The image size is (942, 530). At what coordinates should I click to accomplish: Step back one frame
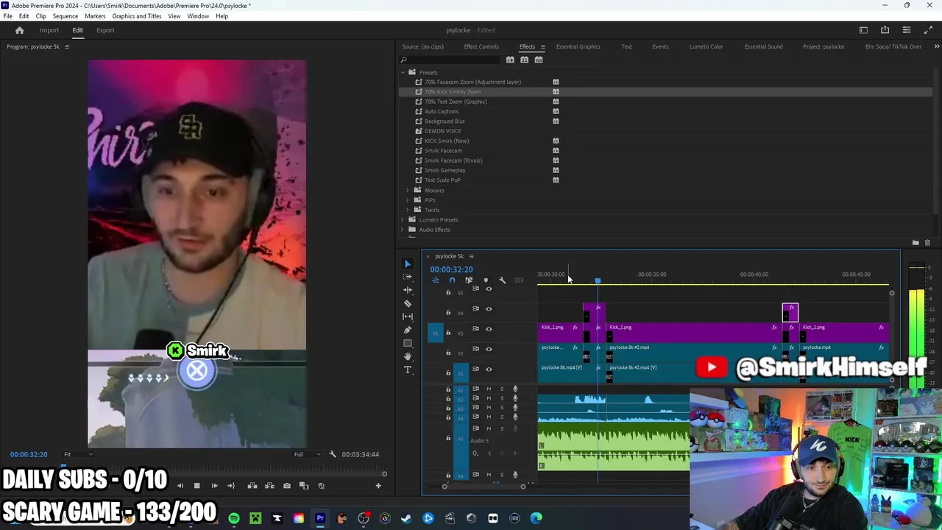(180, 486)
